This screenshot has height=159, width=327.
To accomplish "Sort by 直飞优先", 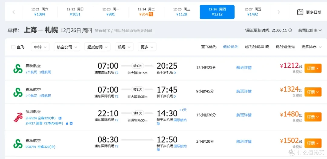I will pos(209,47).
